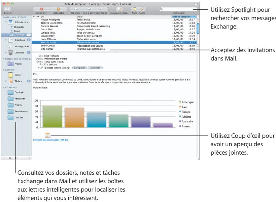Open Prévision des ventes.pptx link
This screenshot has height=202, width=276.
[x=51, y=140]
